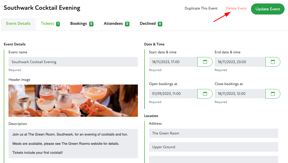The width and height of the screenshot is (288, 163).
Task: View the Attendees tab
Action: click(x=116, y=24)
